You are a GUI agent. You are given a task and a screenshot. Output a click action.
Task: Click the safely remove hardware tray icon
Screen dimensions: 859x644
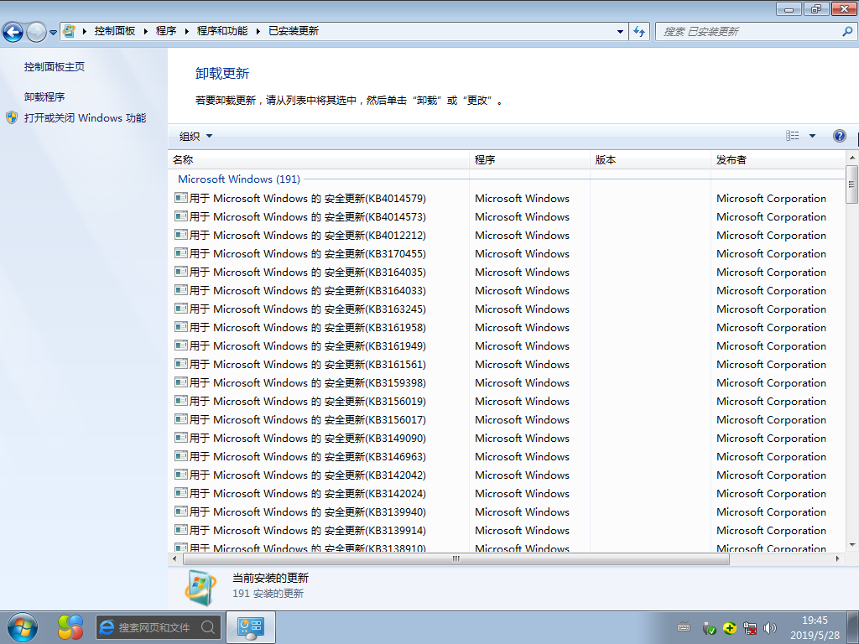(x=709, y=628)
